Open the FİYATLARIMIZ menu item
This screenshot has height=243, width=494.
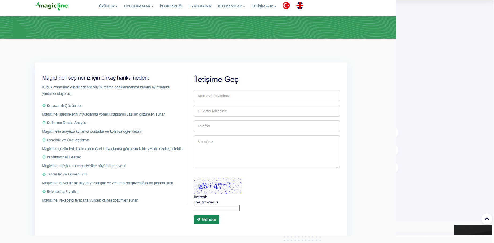click(200, 6)
